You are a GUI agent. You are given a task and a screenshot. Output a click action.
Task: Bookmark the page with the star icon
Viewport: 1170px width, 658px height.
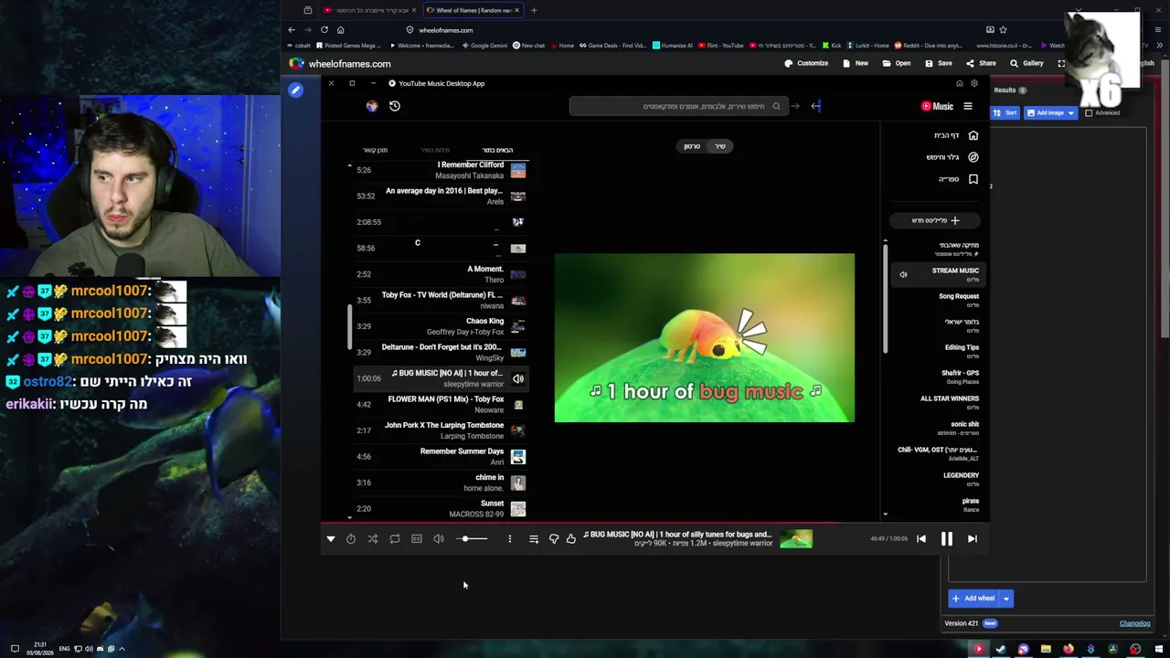pos(1003,30)
